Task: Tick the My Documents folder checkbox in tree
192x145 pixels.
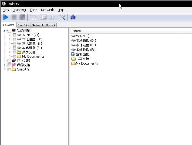Action: 15,56
